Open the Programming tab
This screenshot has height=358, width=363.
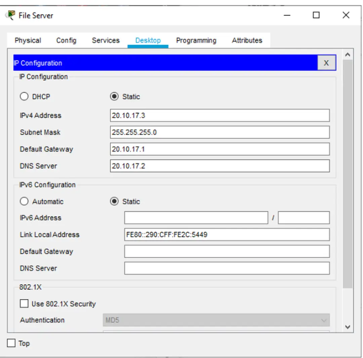point(196,41)
